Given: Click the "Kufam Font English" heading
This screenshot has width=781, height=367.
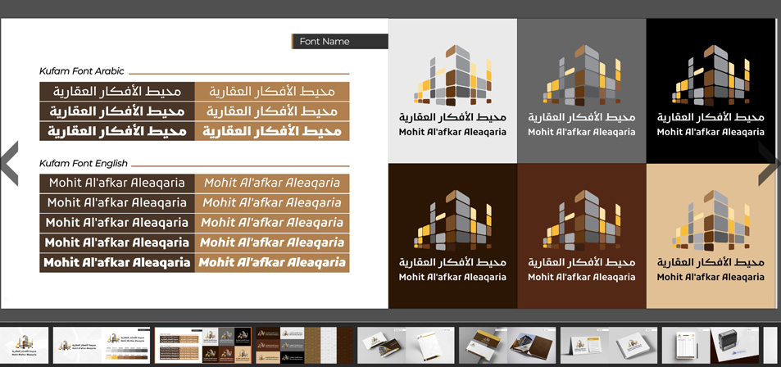Looking at the screenshot, I should (x=84, y=163).
